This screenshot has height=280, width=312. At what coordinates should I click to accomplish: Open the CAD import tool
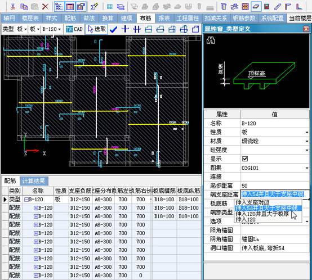[x=74, y=29]
